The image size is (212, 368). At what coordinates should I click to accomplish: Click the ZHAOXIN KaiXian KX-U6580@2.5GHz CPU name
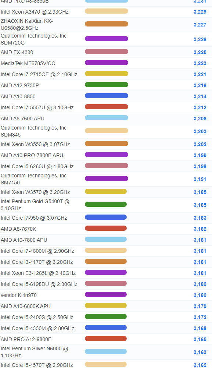tap(26, 24)
